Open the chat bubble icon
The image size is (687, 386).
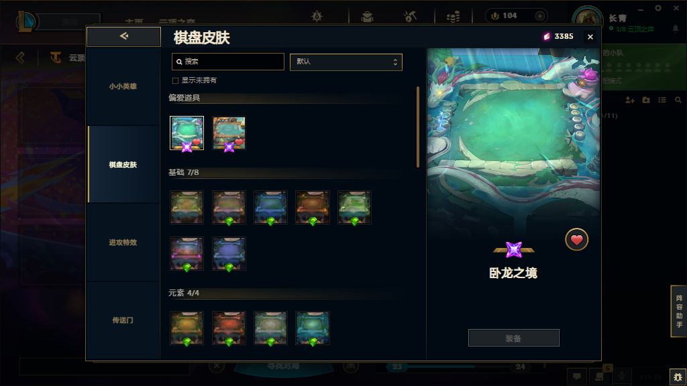point(577,377)
